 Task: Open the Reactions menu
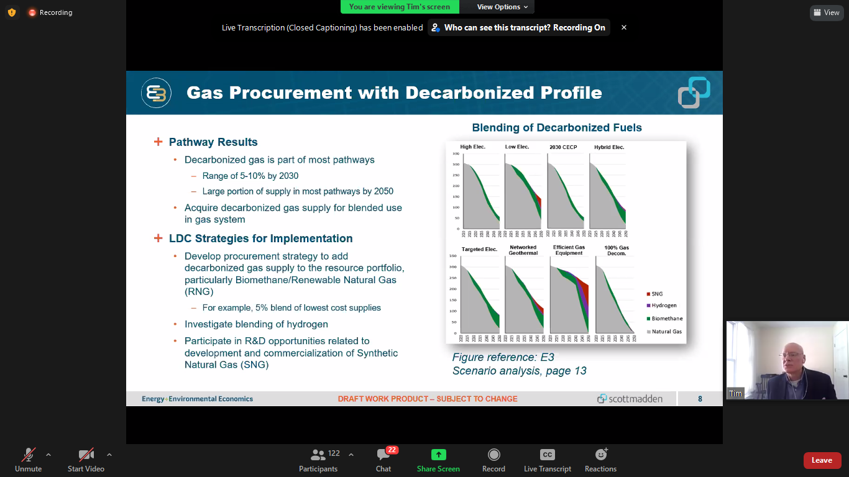point(600,455)
